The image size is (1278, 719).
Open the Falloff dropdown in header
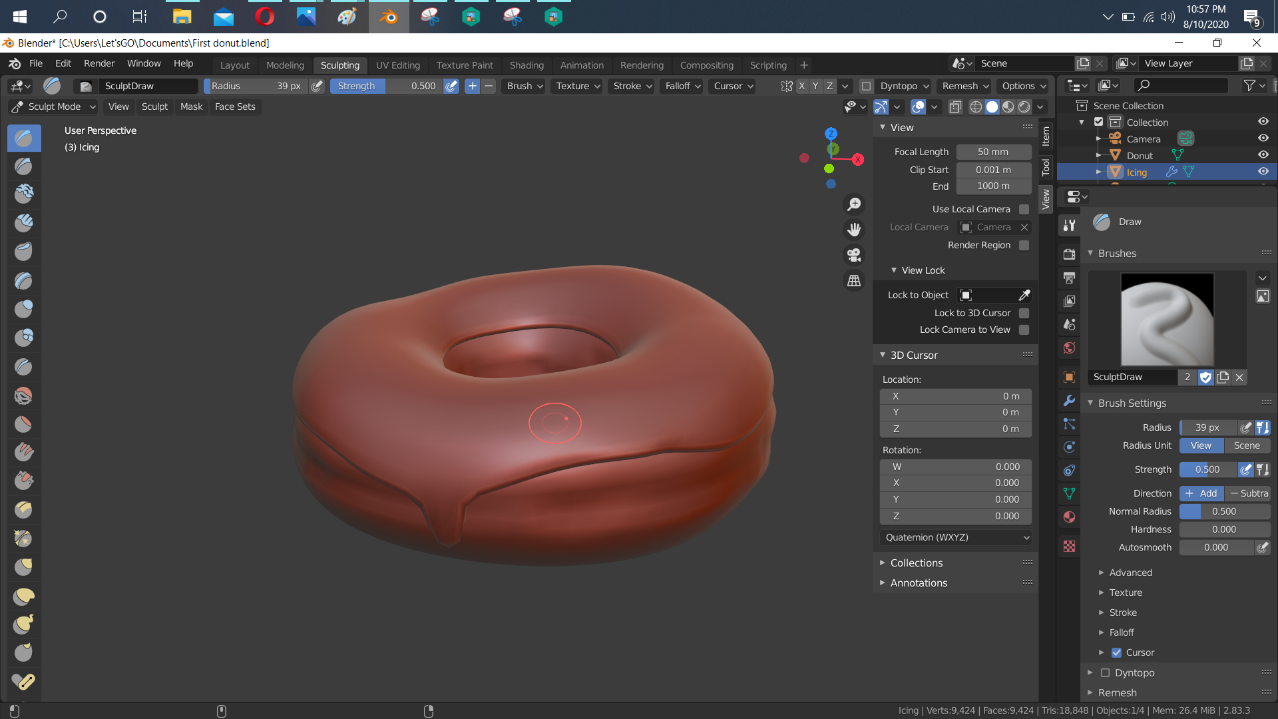(x=683, y=86)
